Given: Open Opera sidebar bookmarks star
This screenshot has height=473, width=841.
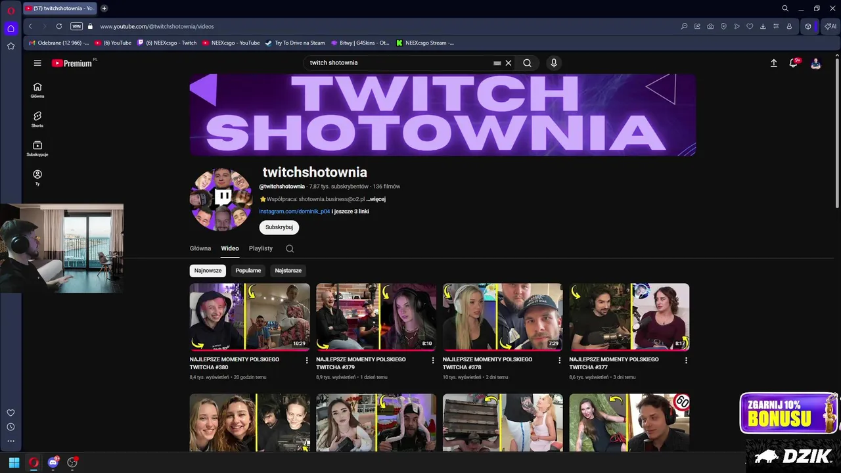Looking at the screenshot, I should [x=11, y=46].
